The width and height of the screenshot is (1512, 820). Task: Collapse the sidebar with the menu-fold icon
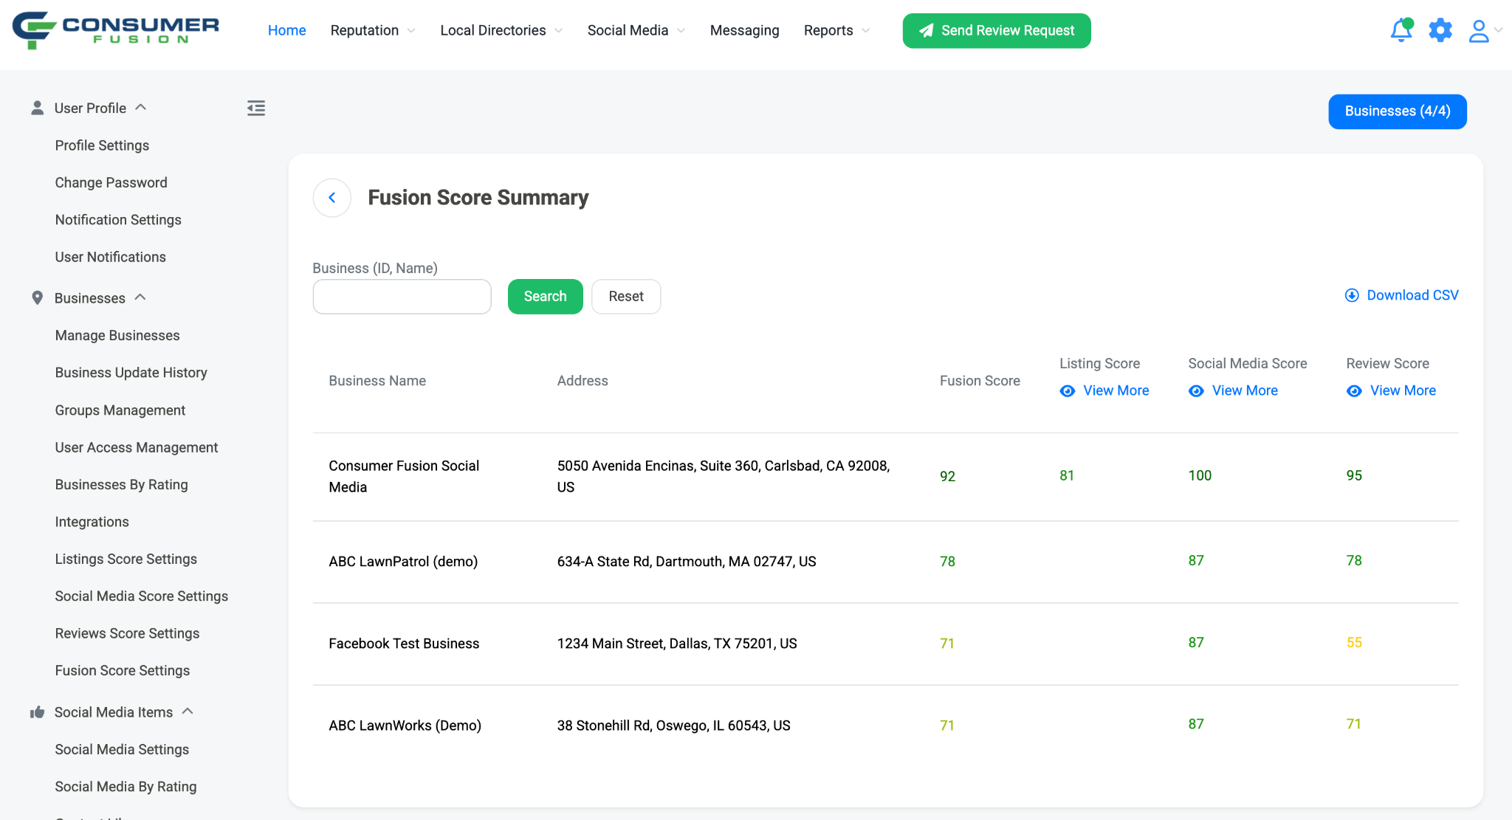click(x=256, y=108)
